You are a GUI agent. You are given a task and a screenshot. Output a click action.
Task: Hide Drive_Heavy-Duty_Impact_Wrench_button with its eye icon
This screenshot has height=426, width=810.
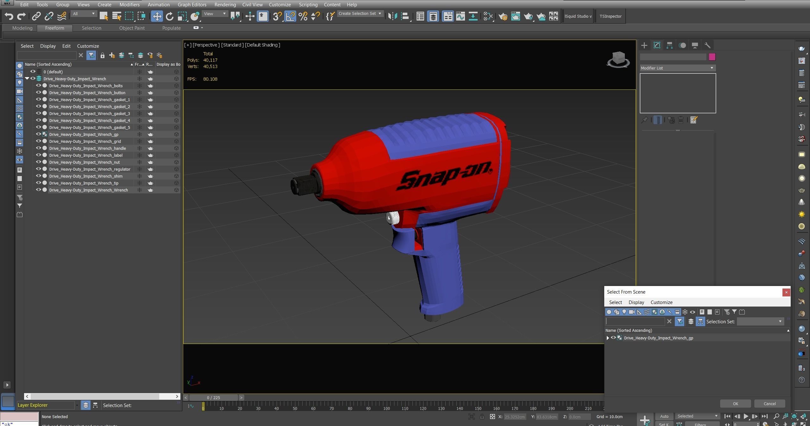pos(38,93)
